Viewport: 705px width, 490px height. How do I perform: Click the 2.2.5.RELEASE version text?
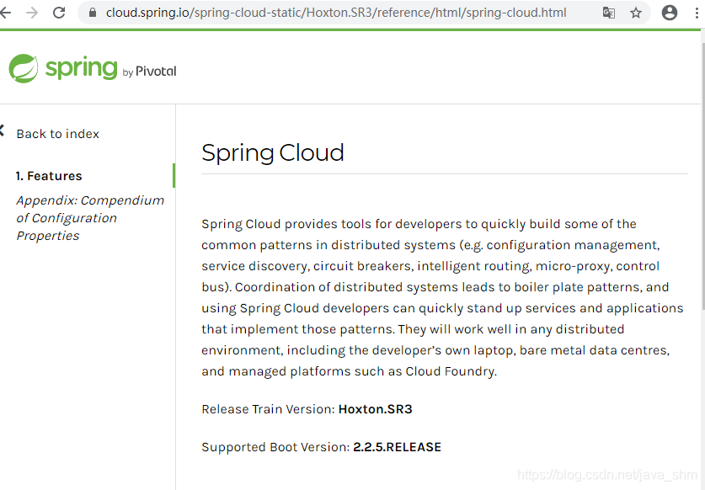tap(397, 447)
